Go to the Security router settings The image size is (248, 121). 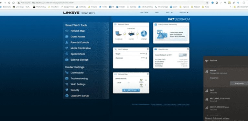[75, 90]
